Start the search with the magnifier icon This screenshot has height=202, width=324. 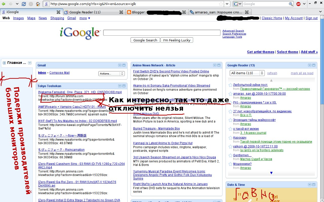click(x=291, y=4)
